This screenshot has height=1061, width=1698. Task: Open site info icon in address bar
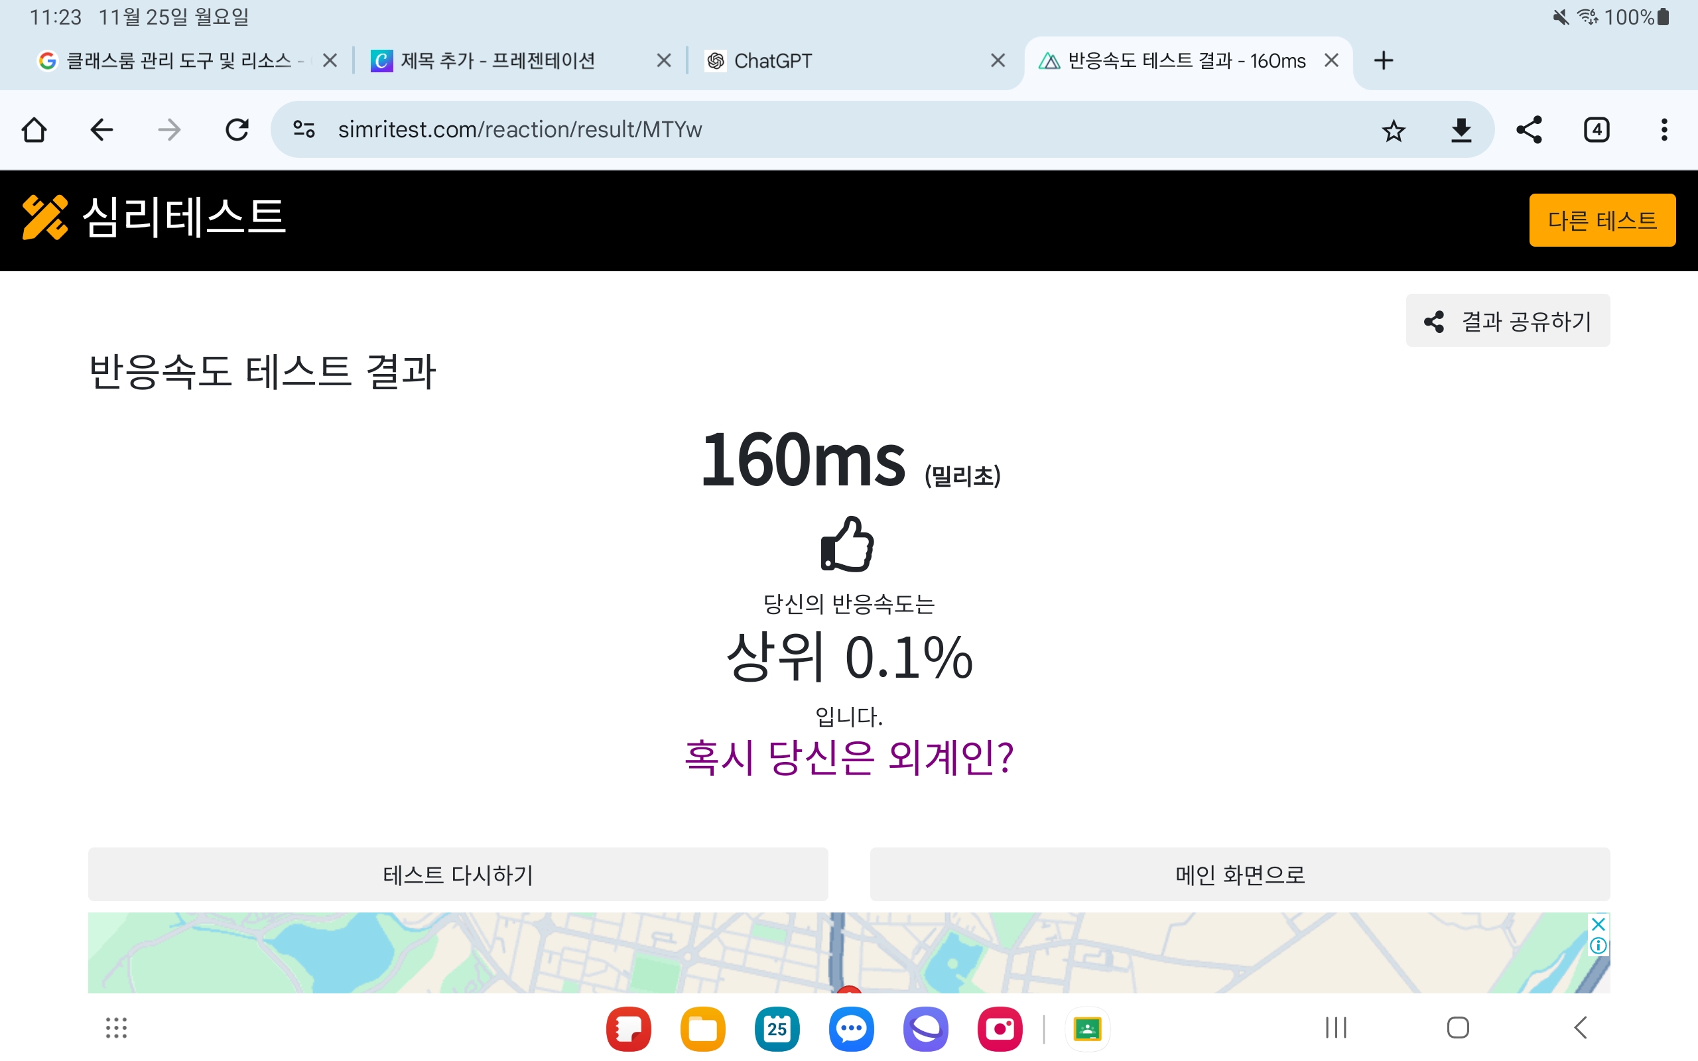click(304, 130)
